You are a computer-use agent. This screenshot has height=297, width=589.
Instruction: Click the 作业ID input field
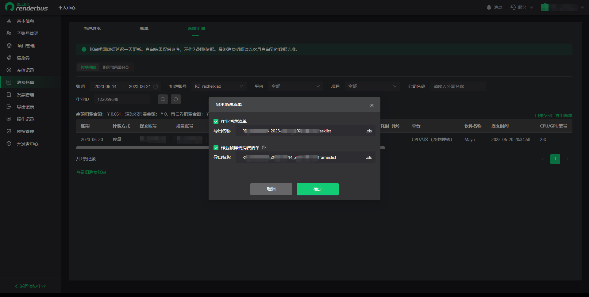122,99
